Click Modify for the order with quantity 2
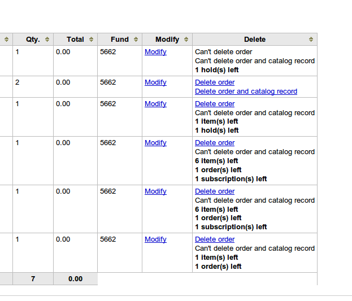 [155, 82]
